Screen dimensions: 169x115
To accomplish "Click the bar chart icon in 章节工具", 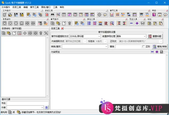I will [112, 15].
